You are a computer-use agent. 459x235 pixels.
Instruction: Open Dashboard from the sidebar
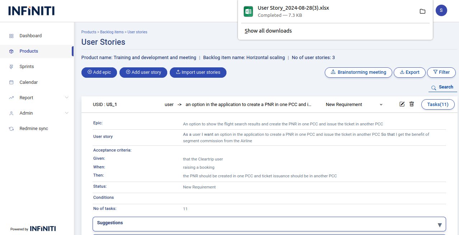31,36
